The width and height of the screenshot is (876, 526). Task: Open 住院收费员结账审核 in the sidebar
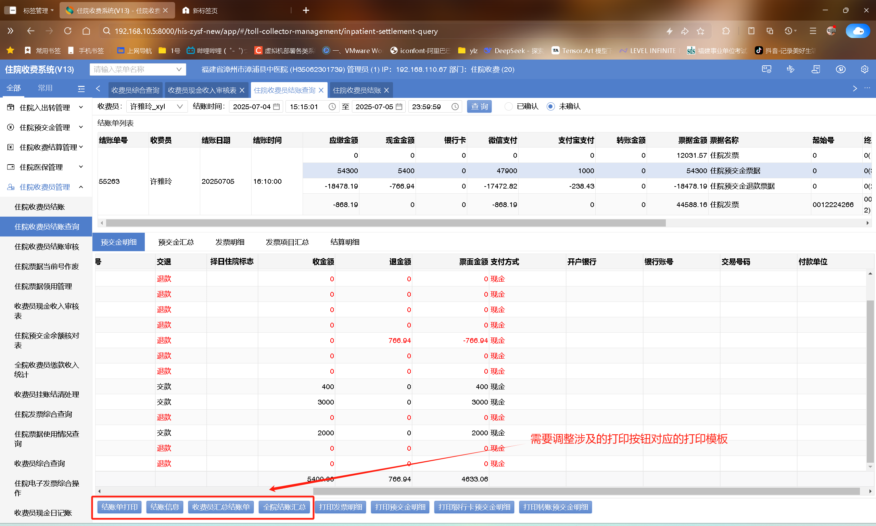[x=47, y=246]
